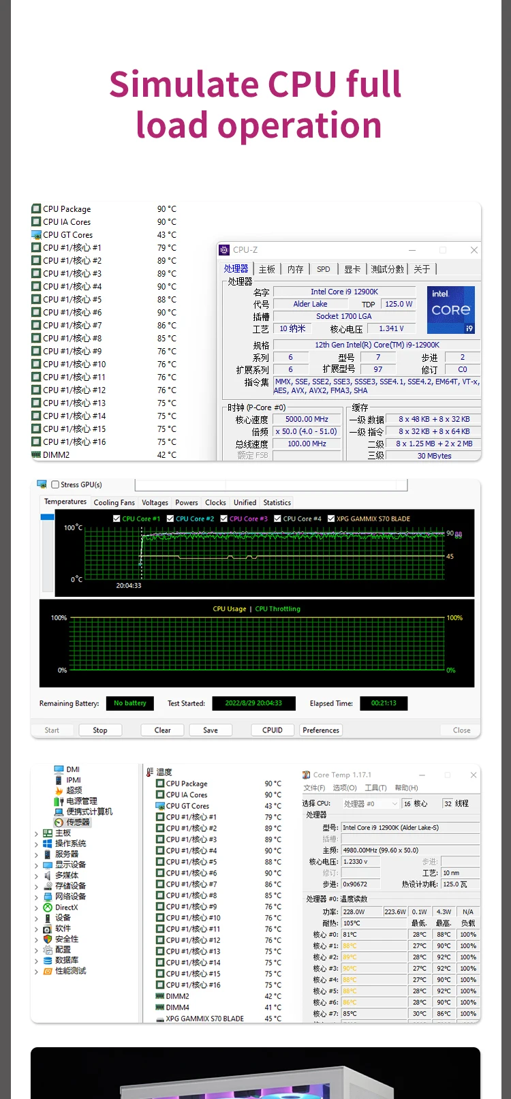This screenshot has width=511, height=1099.
Task: Toggle the XPG GAMMIX S70 BLADE checkbox
Action: [x=331, y=518]
